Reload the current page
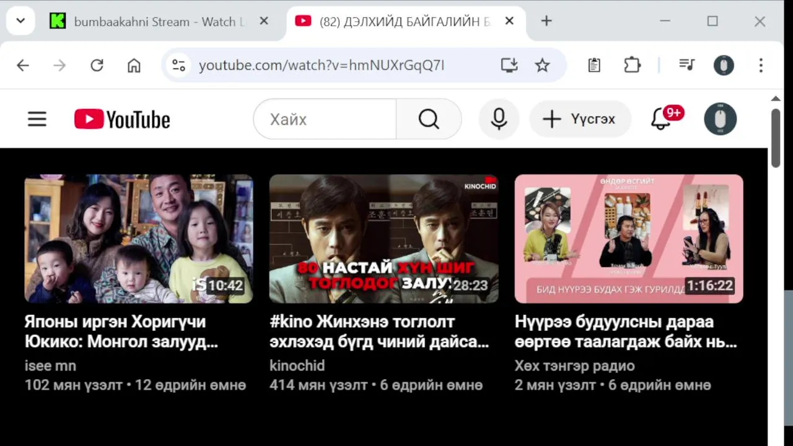The image size is (793, 446). [97, 65]
